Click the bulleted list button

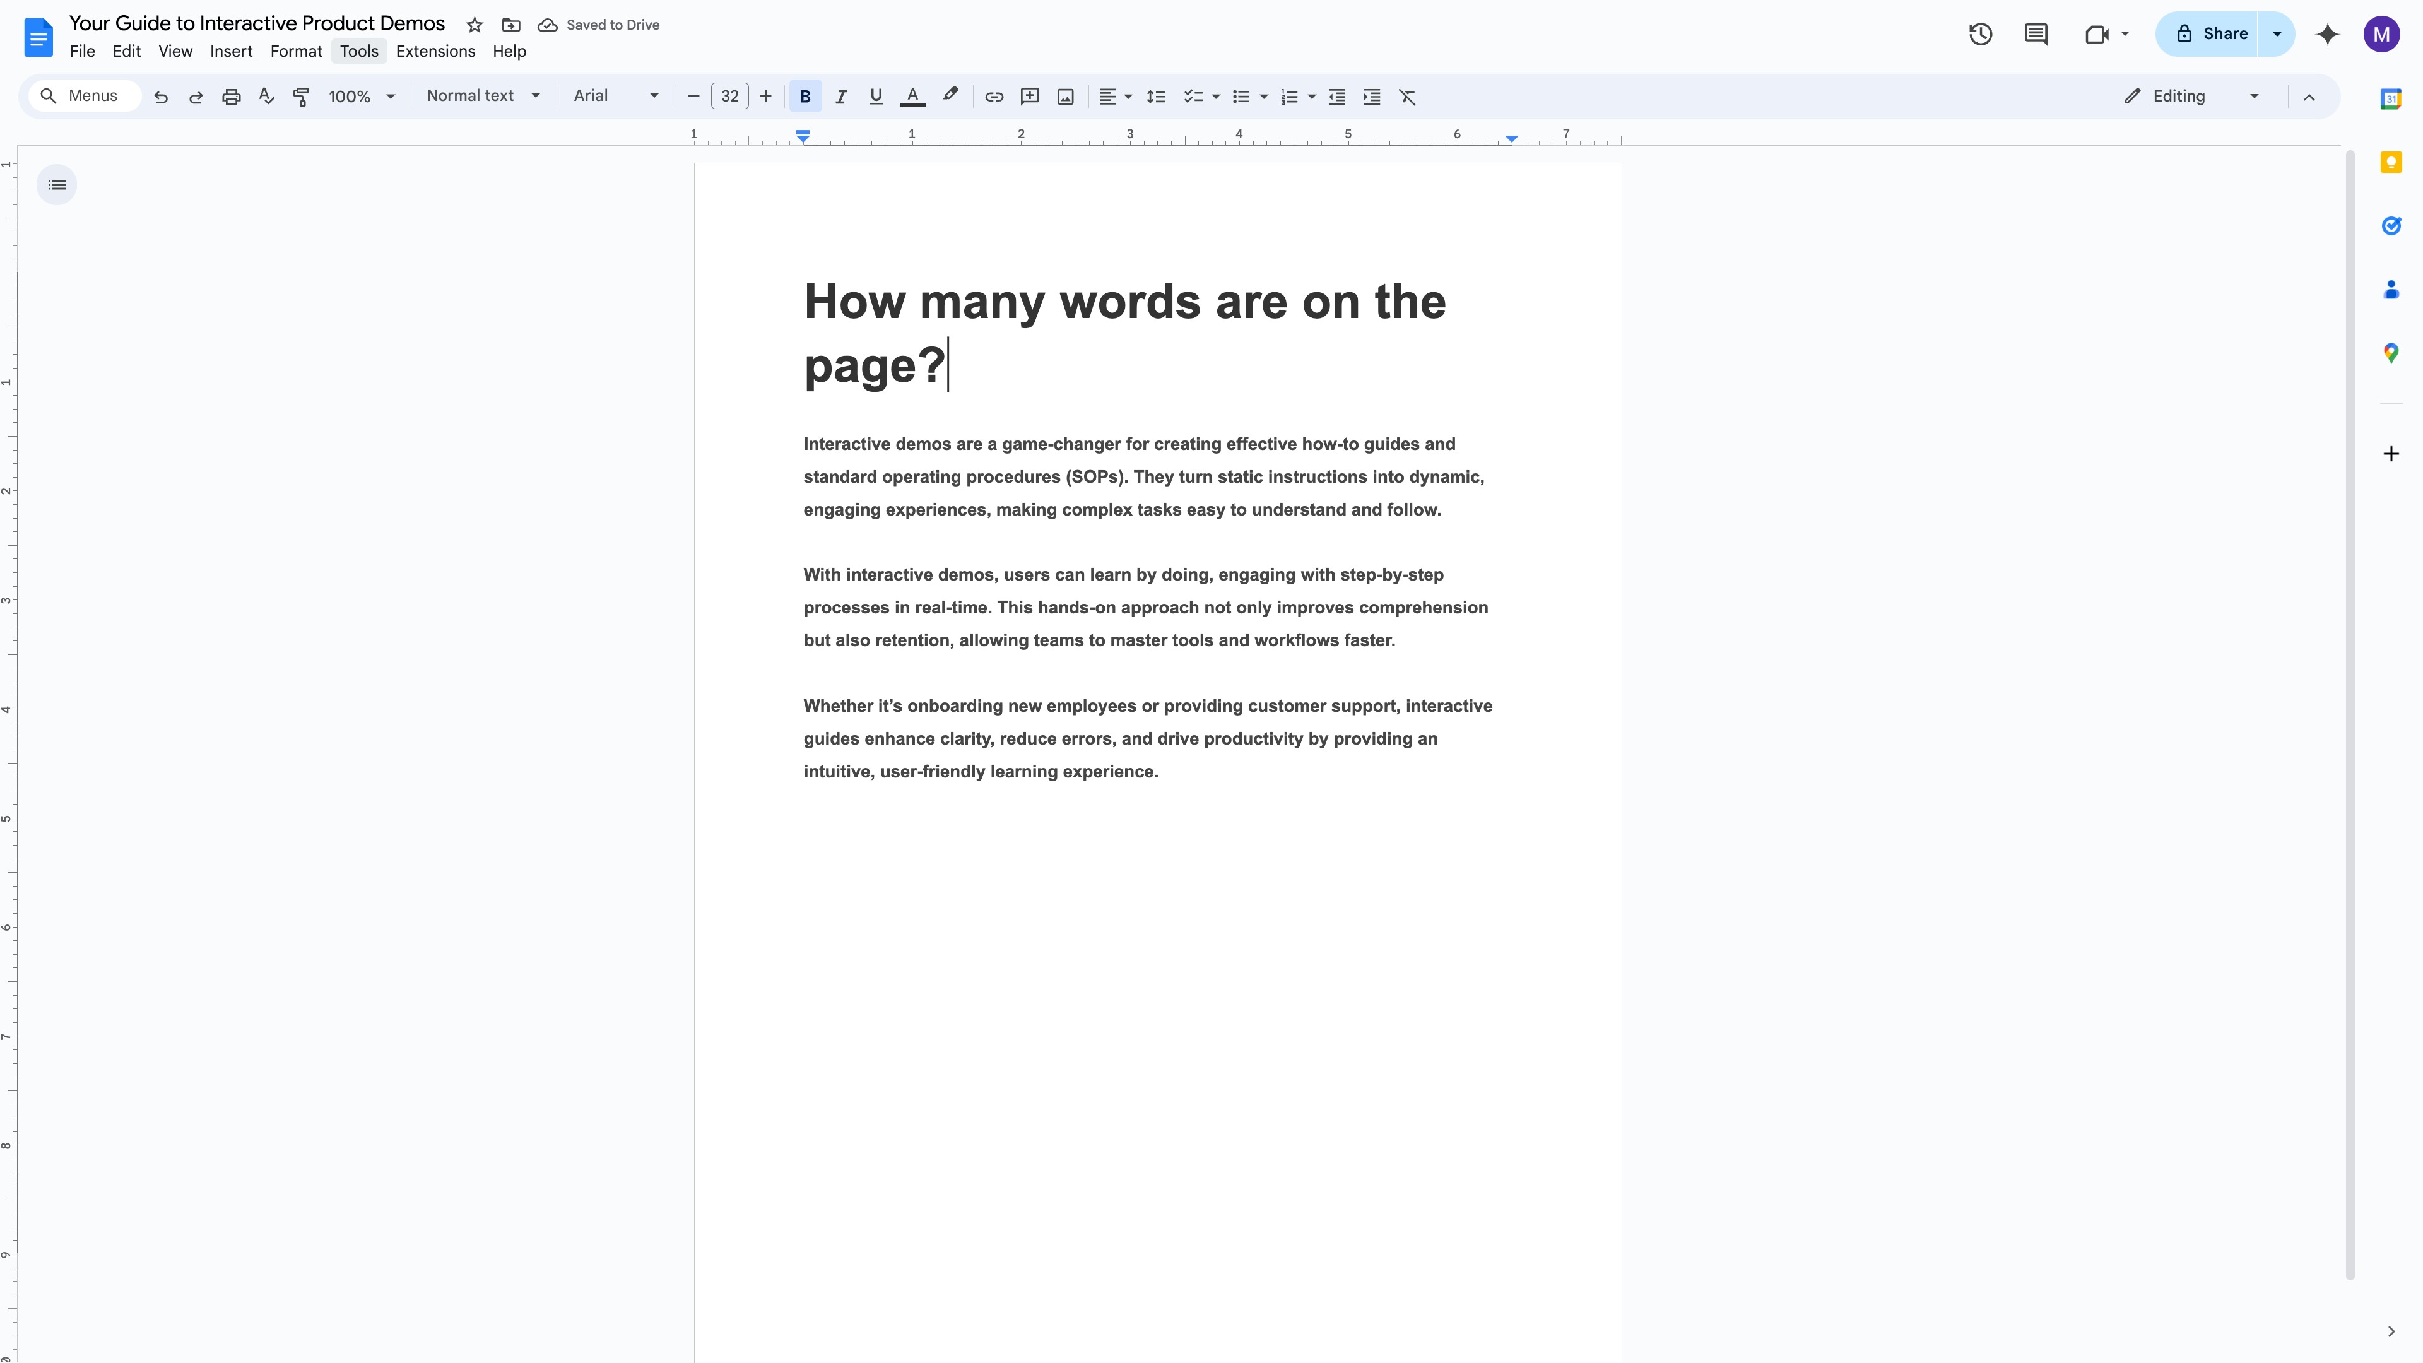pos(1241,97)
